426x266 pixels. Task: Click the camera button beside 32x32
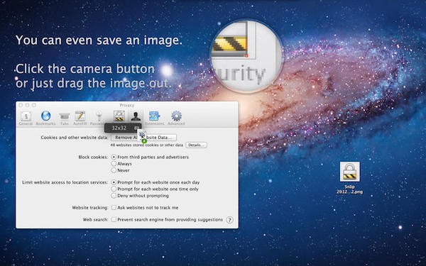[136, 128]
